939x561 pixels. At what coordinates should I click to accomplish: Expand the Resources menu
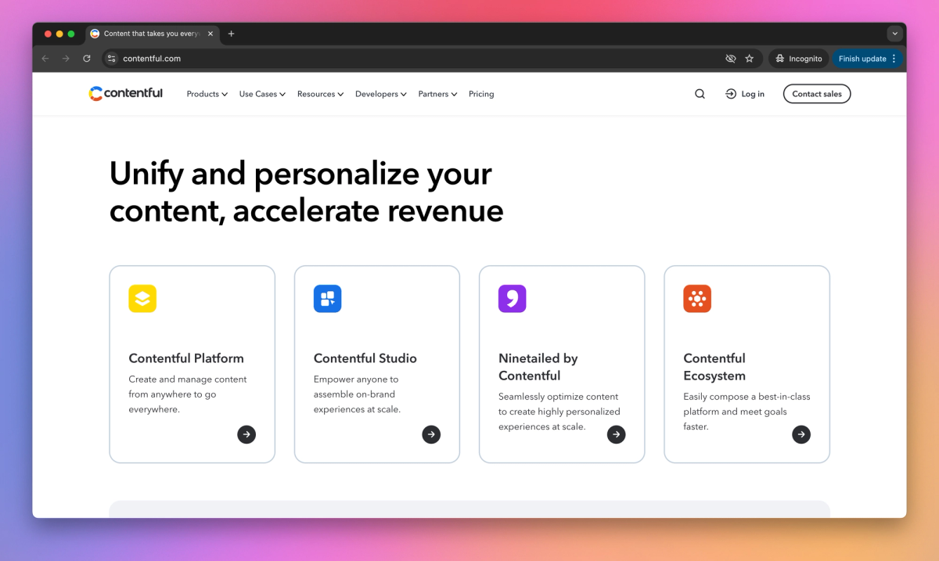320,94
